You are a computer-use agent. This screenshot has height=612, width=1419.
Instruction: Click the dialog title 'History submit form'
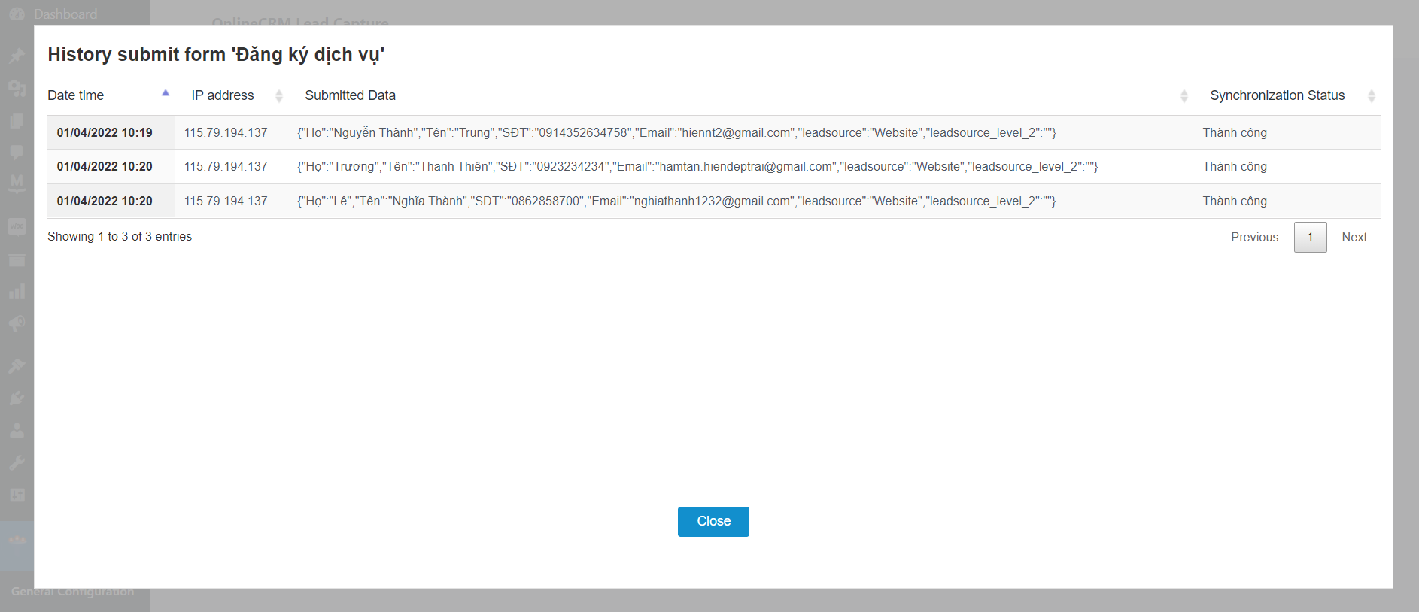[x=216, y=54]
